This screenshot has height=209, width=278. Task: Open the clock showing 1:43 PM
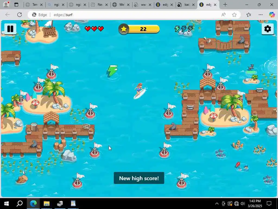click(255, 204)
